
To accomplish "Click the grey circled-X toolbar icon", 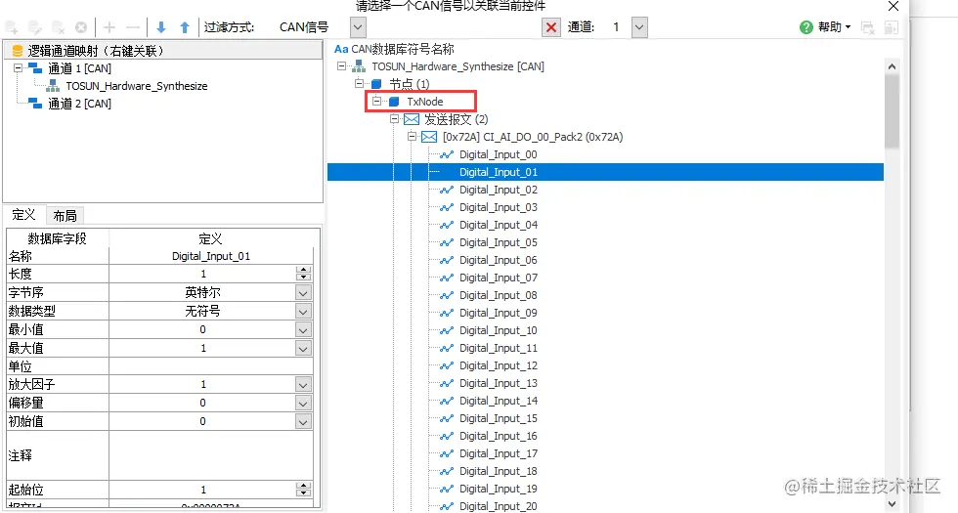I will (x=80, y=27).
